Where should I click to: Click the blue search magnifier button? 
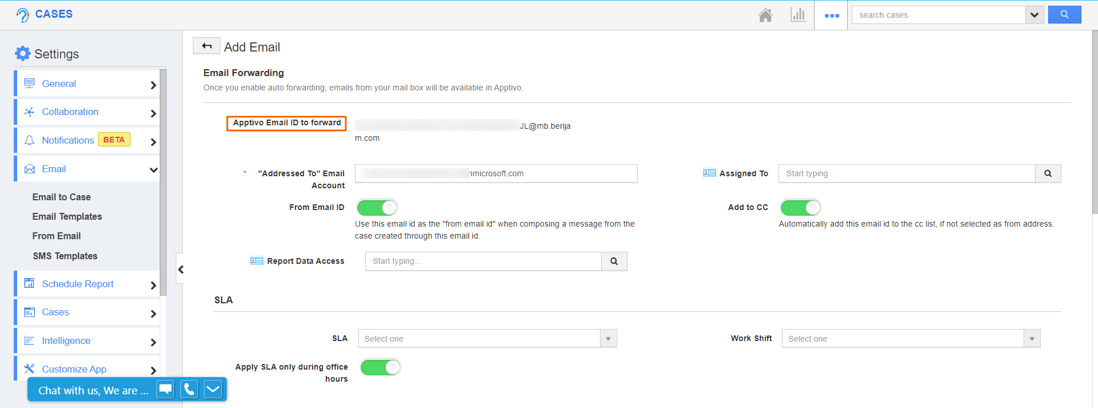pyautogui.click(x=1064, y=15)
